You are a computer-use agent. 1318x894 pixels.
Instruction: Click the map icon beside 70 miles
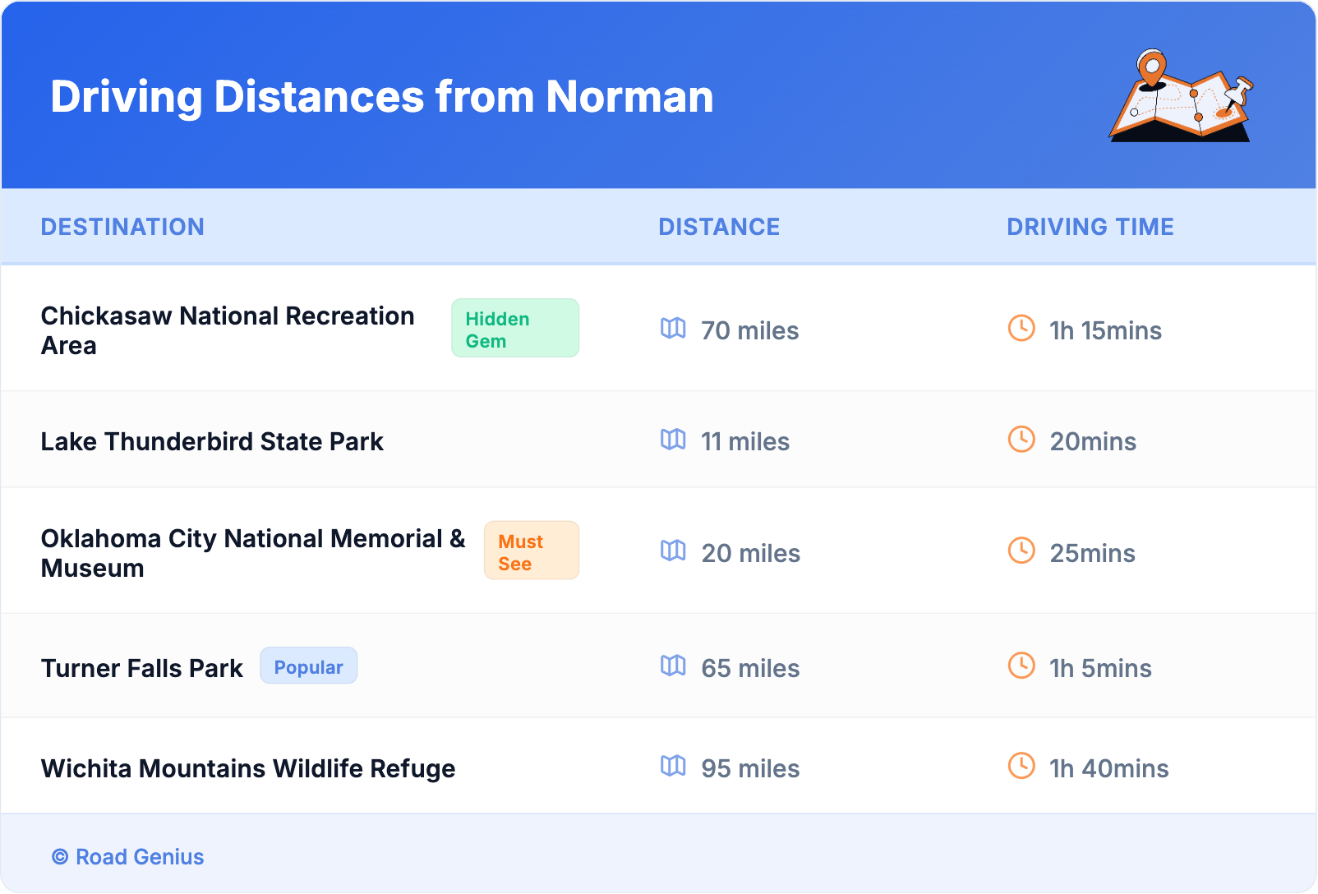click(673, 329)
